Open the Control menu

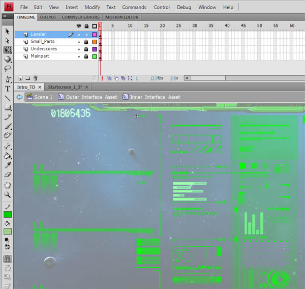(x=162, y=7)
